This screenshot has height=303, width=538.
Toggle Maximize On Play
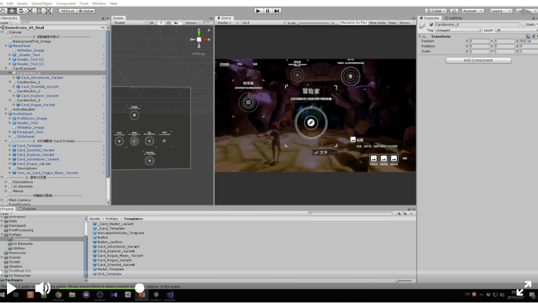(354, 22)
